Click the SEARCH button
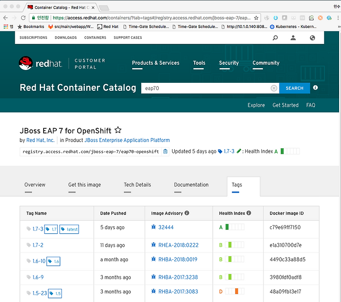 point(295,88)
